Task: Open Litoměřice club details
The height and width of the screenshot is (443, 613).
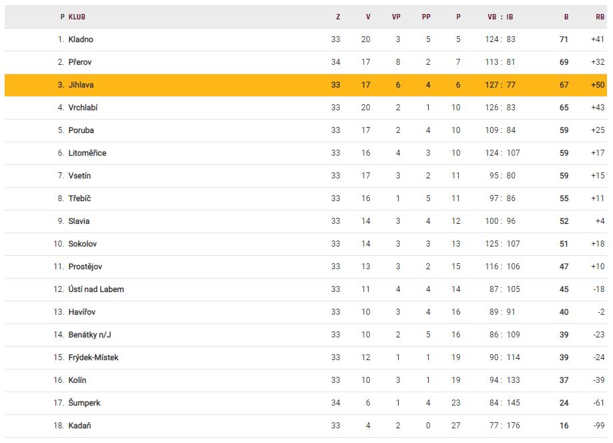Action: pos(87,153)
